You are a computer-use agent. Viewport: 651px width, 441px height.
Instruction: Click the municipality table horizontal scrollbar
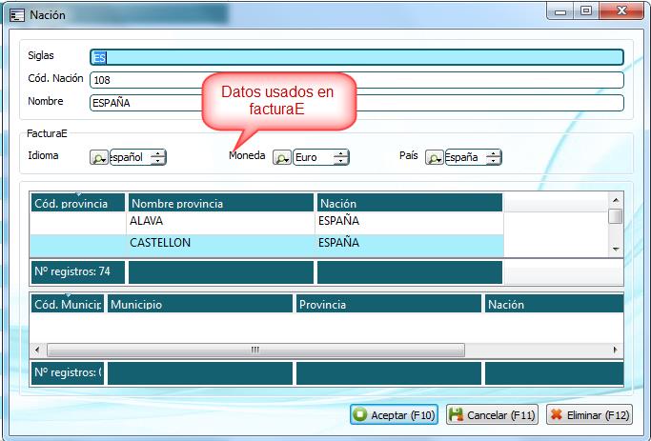point(254,350)
